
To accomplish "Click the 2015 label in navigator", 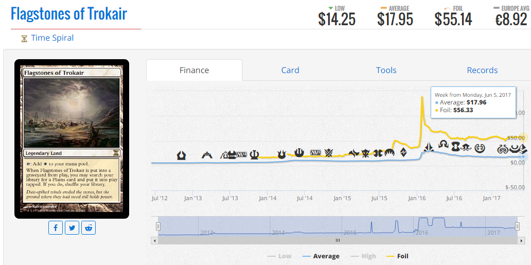I will pyautogui.click(x=350, y=233).
